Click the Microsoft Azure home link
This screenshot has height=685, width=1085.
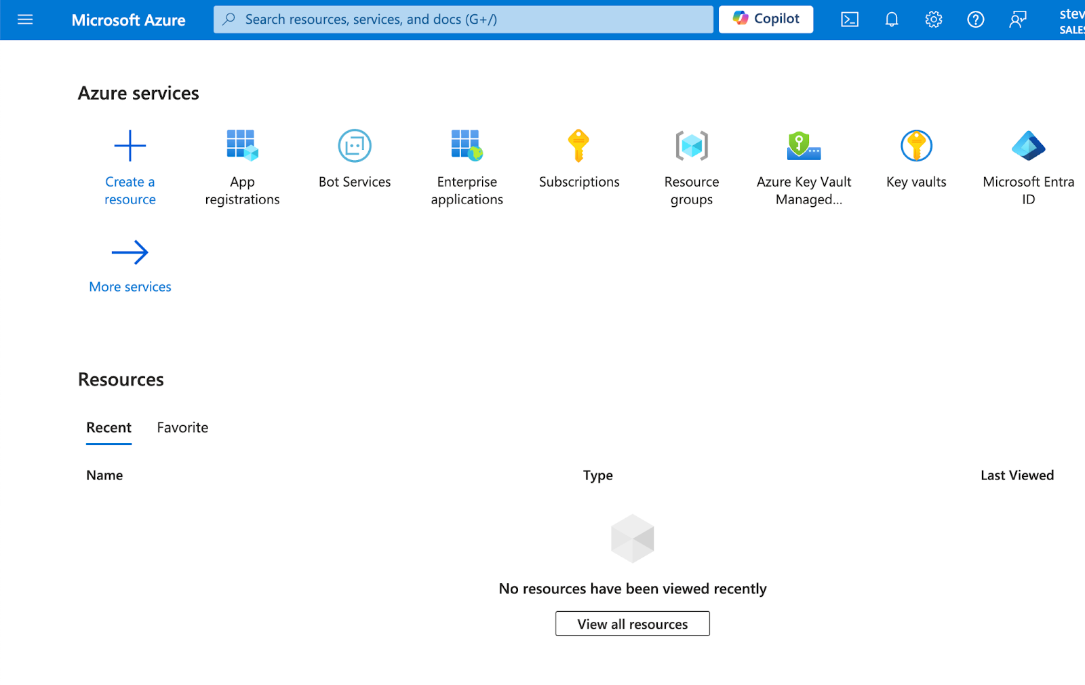tap(128, 20)
